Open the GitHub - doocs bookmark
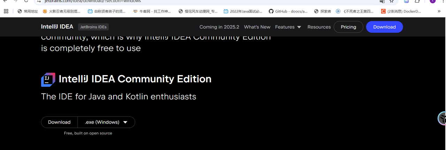This screenshot has width=446, height=150. pos(288,11)
